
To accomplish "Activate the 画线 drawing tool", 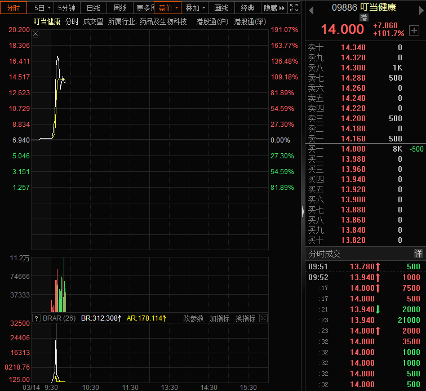I will click(221, 8).
